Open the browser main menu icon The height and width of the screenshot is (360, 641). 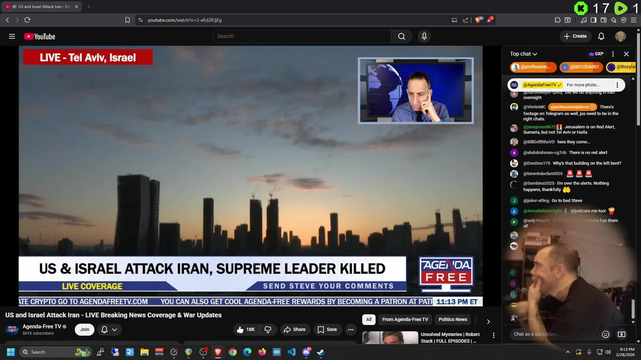point(633,20)
